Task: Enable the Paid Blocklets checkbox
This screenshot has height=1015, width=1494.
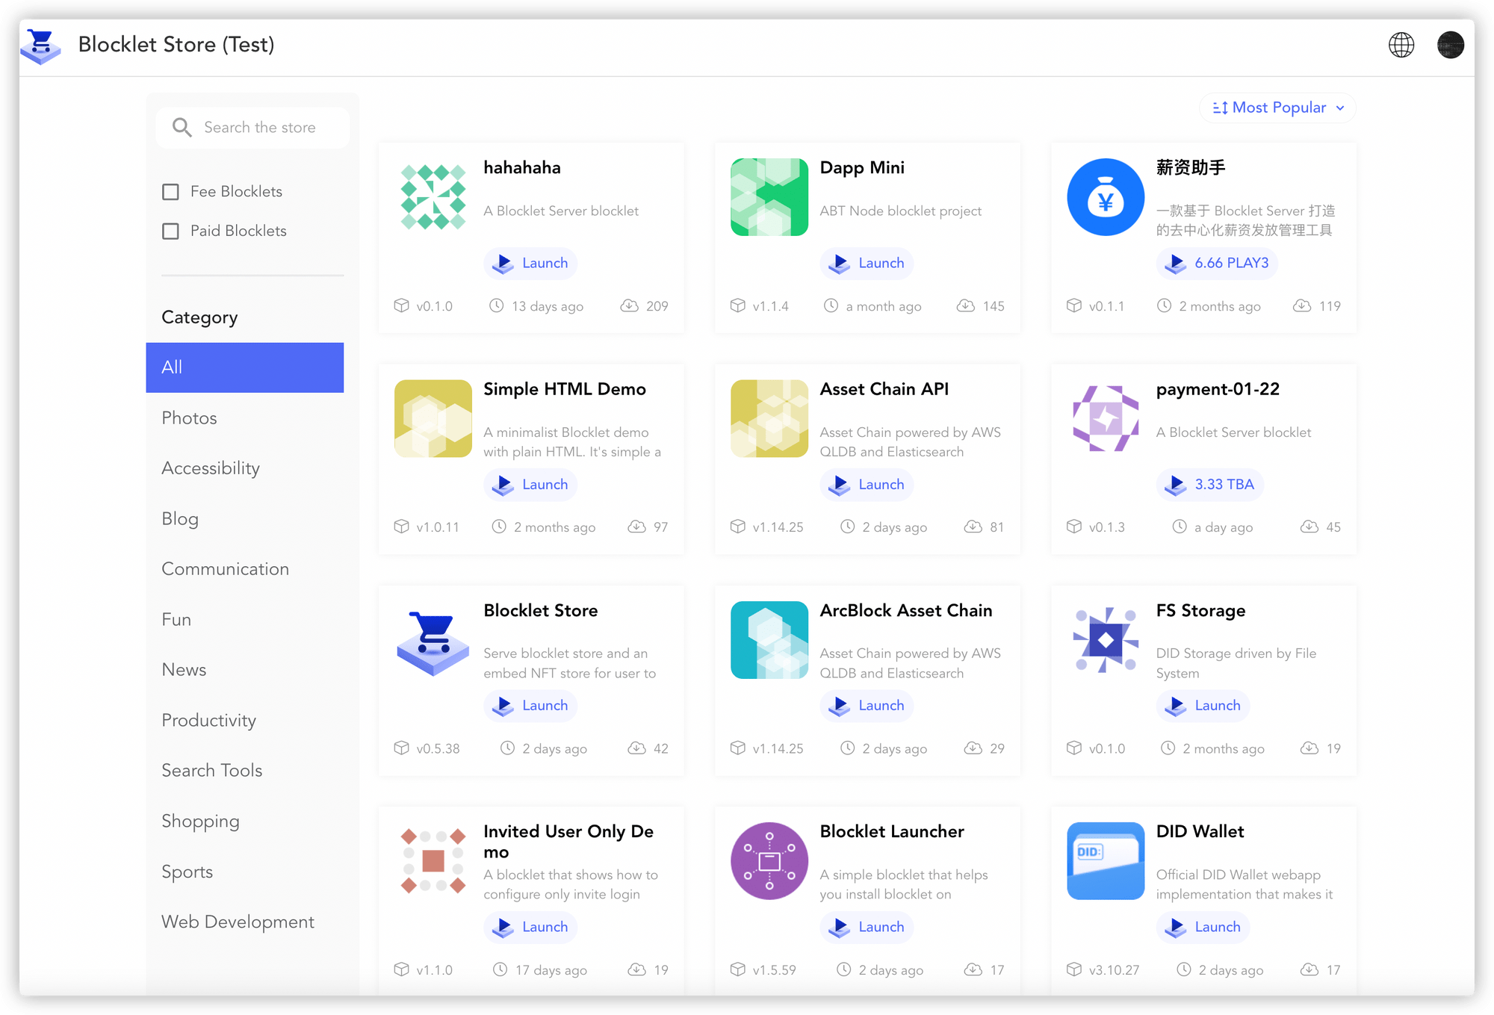Action: point(170,232)
